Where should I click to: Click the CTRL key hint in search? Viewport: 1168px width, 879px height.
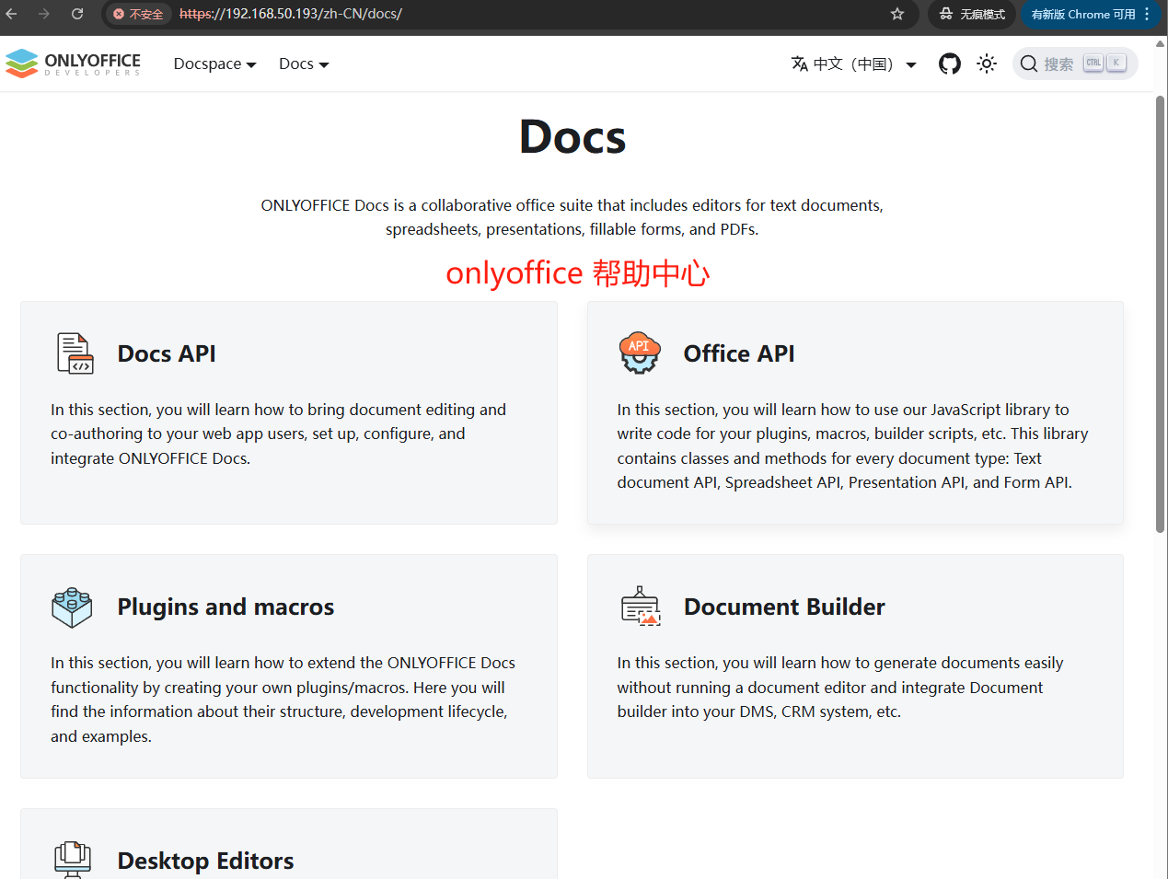click(1093, 63)
